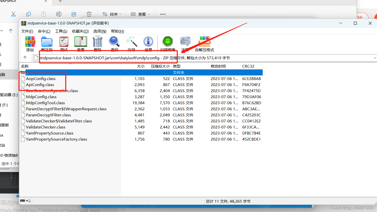Click the Extract To (解压到) toolbar icon

point(47,44)
